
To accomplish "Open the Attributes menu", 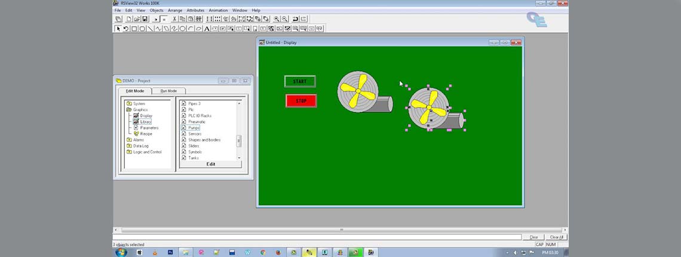I will 195,10.
